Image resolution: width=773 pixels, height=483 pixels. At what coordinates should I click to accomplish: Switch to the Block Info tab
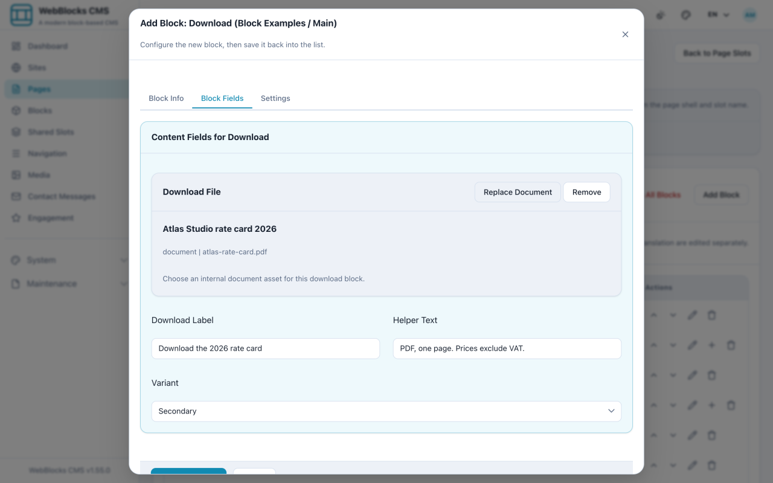[166, 98]
